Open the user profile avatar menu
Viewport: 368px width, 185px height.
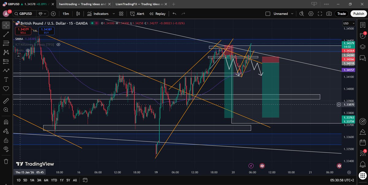click(x=6, y=14)
